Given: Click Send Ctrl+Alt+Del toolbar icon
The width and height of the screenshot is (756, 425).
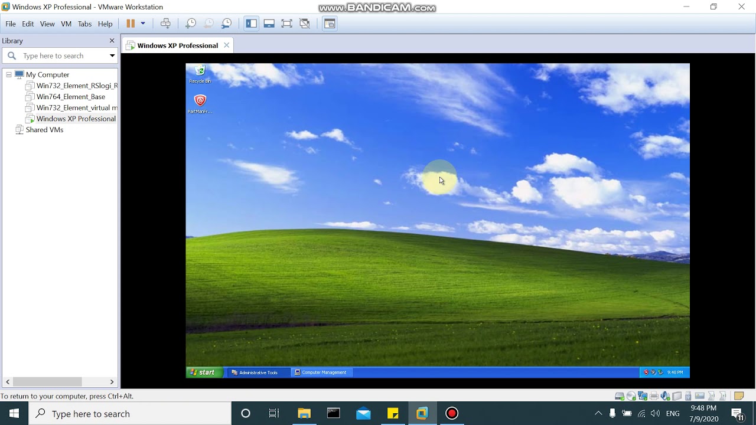Looking at the screenshot, I should click(166, 24).
